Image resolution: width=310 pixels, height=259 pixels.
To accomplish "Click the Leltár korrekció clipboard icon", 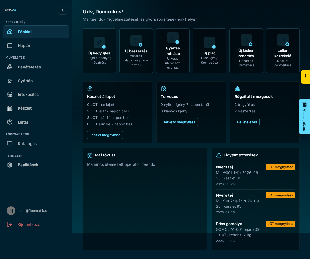I will click(x=283, y=40).
